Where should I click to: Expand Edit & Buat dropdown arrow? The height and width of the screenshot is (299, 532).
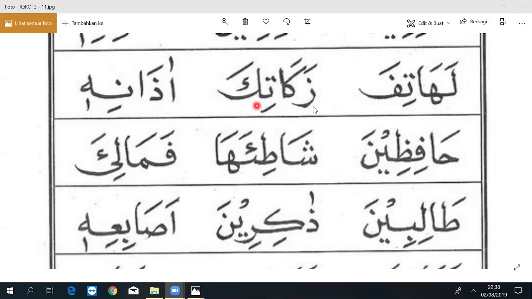tap(448, 23)
